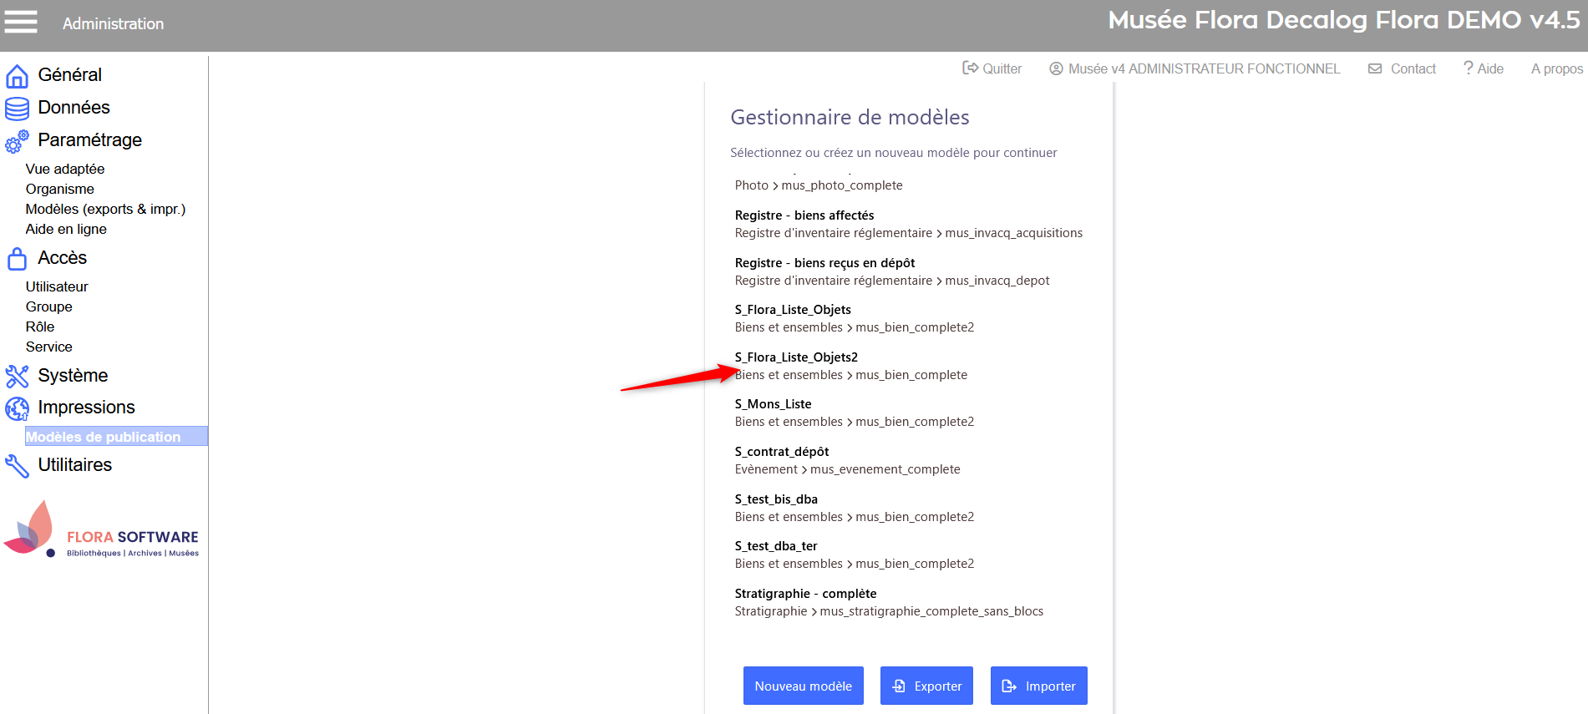The width and height of the screenshot is (1588, 714).
Task: Click the Quitter link
Action: [992, 68]
